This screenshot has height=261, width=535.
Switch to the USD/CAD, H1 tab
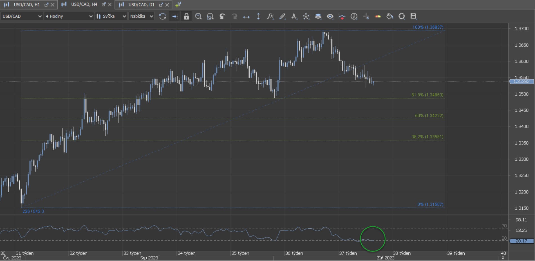click(x=26, y=5)
